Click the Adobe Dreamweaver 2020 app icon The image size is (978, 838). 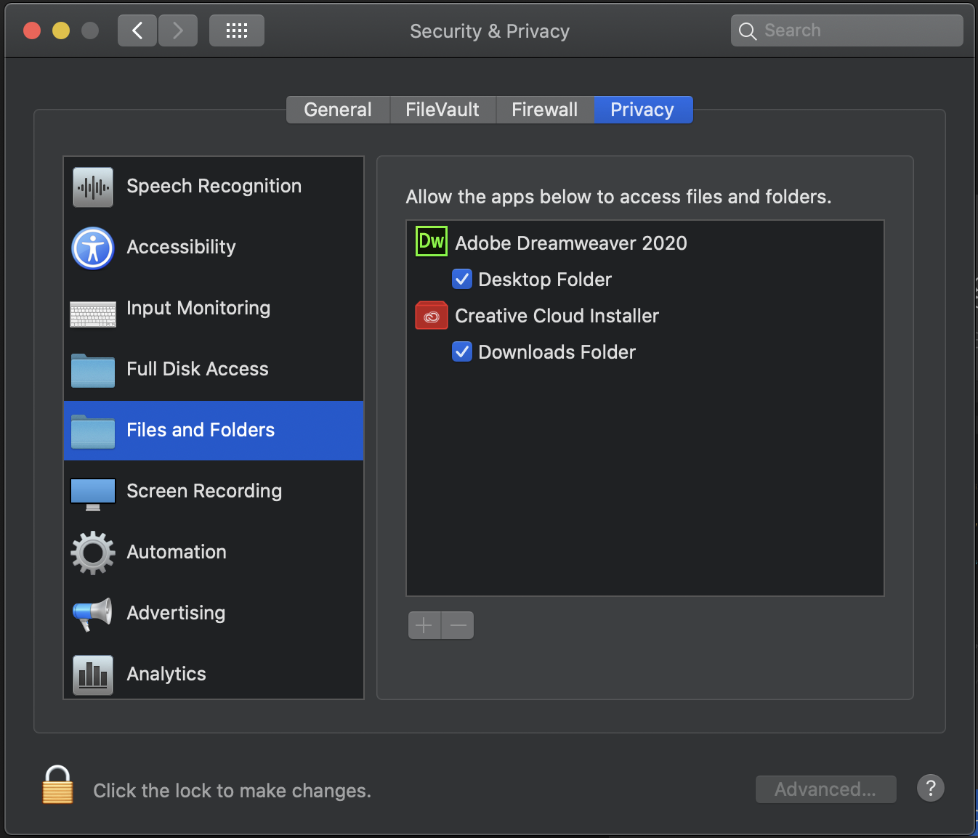pos(431,242)
